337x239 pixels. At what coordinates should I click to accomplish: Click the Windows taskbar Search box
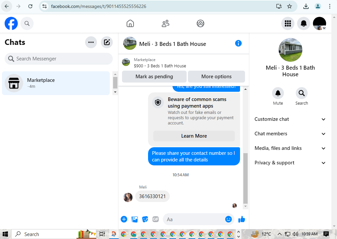[x=54, y=234]
